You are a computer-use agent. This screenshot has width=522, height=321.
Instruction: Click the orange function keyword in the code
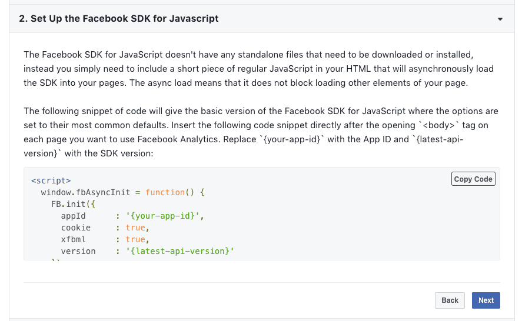(165, 192)
